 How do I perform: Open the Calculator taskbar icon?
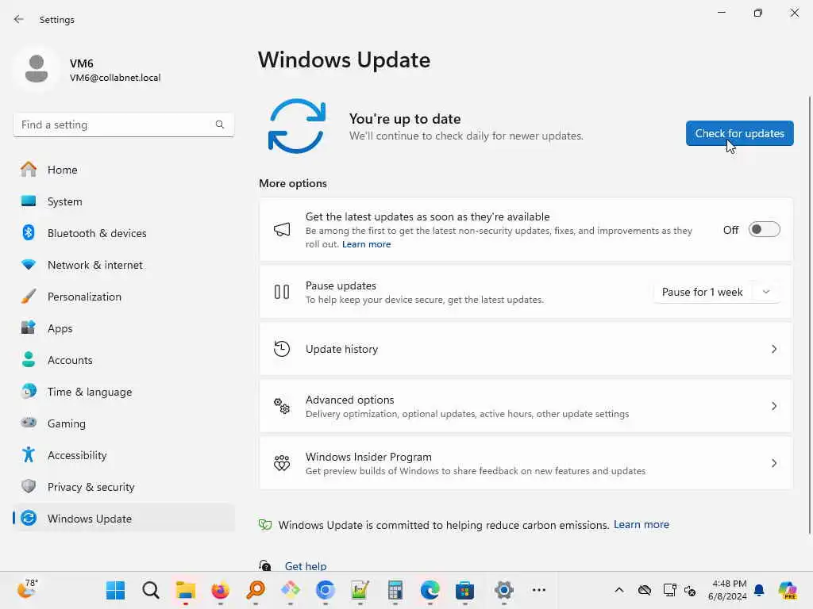pyautogui.click(x=395, y=590)
